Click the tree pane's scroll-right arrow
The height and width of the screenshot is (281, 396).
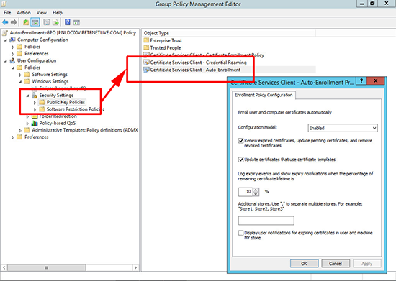click(x=135, y=267)
